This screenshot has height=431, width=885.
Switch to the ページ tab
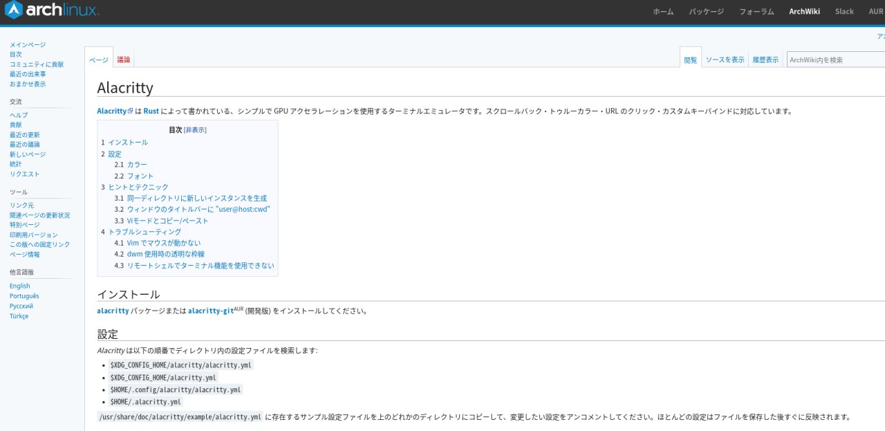pyautogui.click(x=99, y=59)
